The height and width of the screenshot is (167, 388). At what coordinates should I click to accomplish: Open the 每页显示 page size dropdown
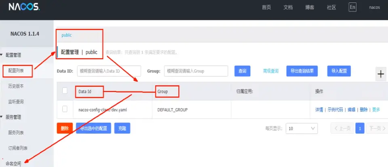(302, 128)
